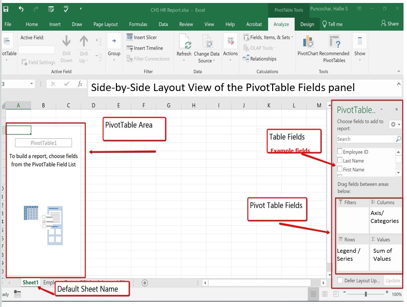Open the File menu
The image size is (407, 307).
point(8,24)
